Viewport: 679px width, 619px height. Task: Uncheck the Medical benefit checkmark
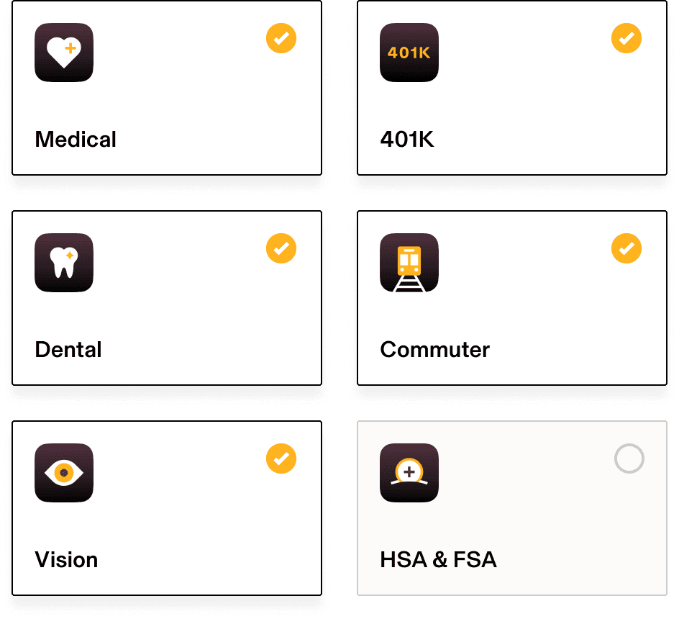click(x=281, y=38)
